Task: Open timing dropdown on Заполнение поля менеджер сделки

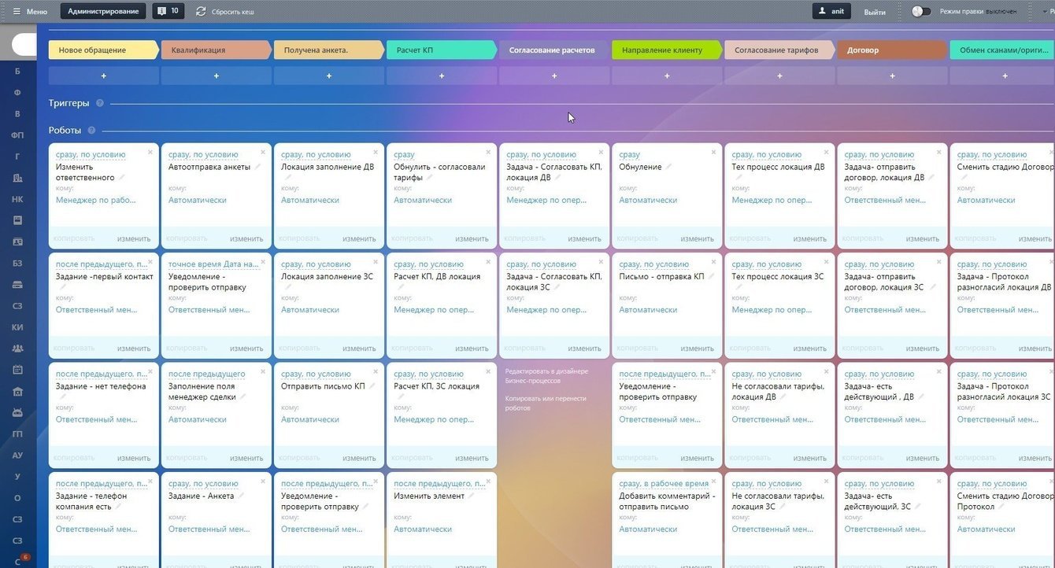Action: [x=207, y=374]
